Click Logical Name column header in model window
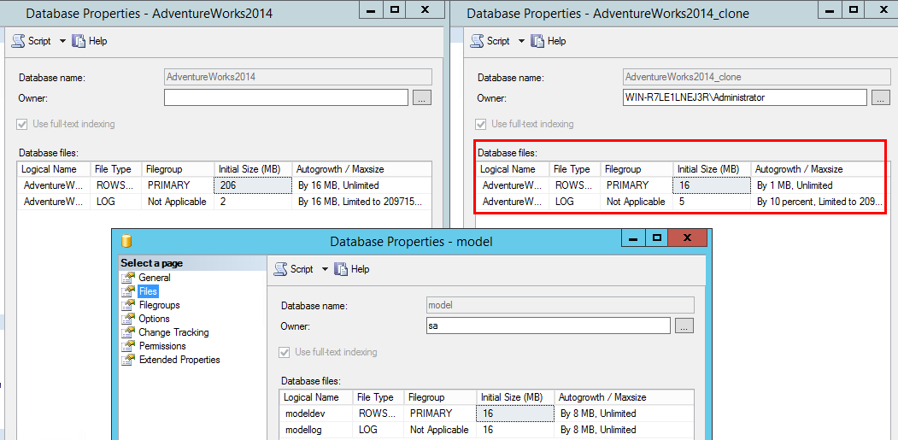This screenshot has height=440, width=898. pyautogui.click(x=317, y=397)
